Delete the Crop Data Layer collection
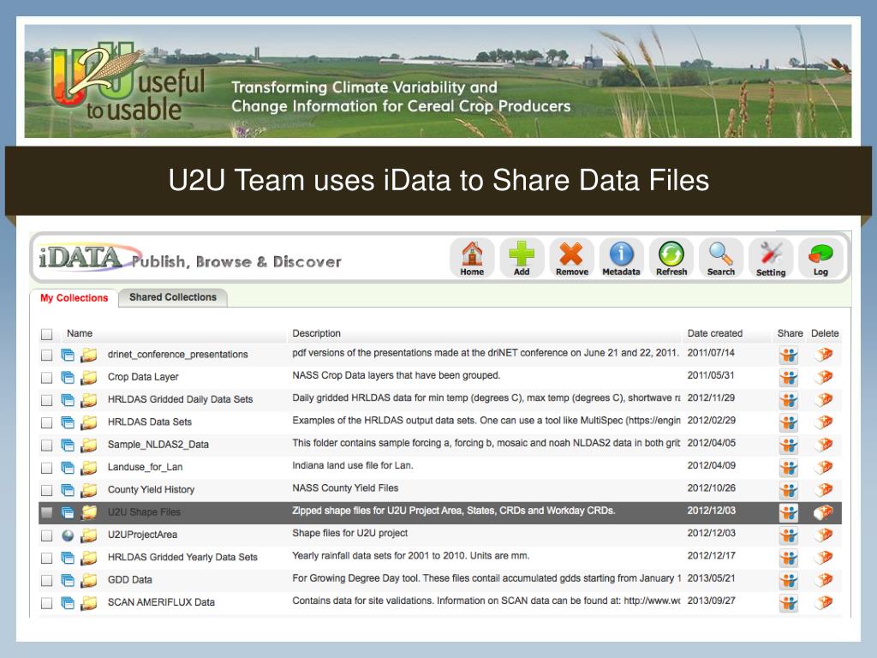The height and width of the screenshot is (658, 877). pyautogui.click(x=823, y=377)
